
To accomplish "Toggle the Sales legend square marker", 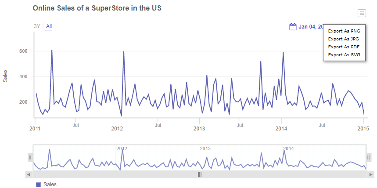I will [38, 184].
